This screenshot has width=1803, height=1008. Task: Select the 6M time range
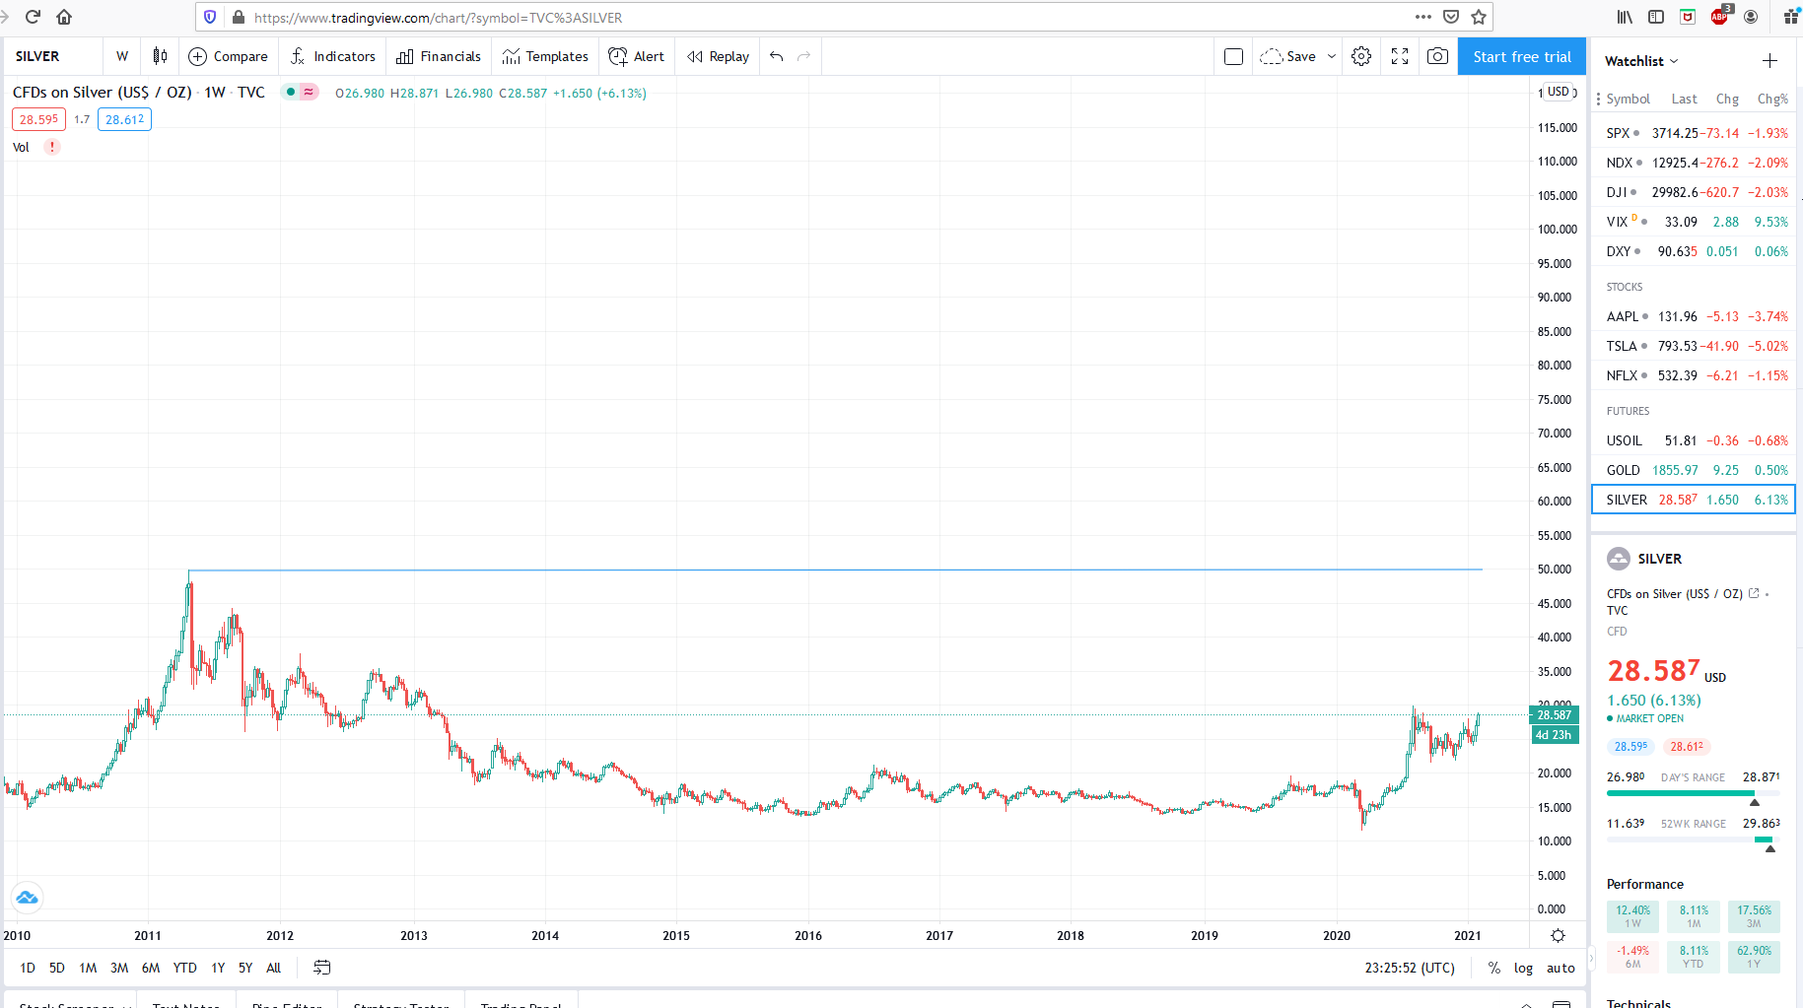pyautogui.click(x=151, y=968)
